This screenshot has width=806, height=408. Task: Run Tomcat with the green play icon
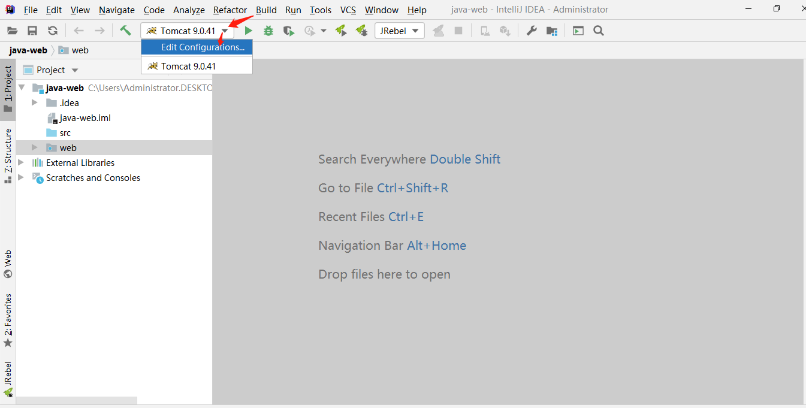point(249,31)
